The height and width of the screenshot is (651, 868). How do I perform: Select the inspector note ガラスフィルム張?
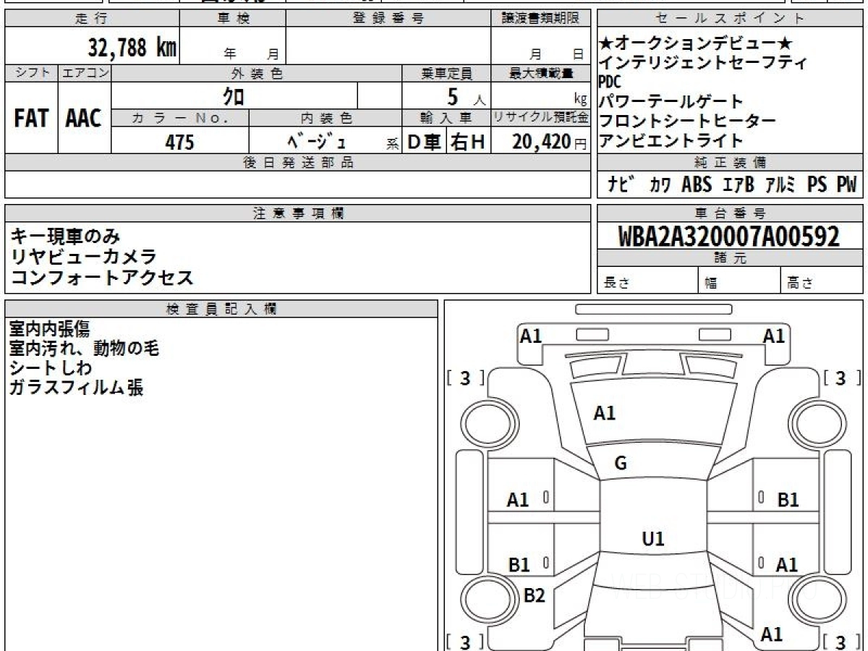[75, 387]
